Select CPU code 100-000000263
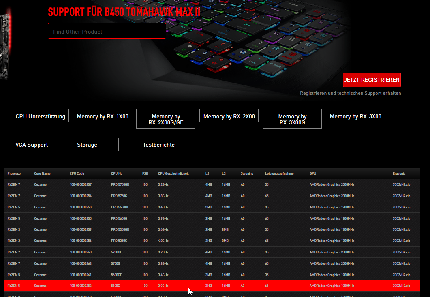Image resolution: width=430 pixels, height=297 pixels. coord(81,263)
